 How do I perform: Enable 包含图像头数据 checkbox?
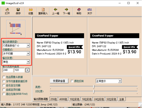[x=4, y=77]
